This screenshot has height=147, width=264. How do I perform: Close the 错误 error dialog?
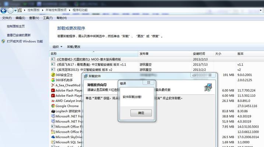[148, 82]
